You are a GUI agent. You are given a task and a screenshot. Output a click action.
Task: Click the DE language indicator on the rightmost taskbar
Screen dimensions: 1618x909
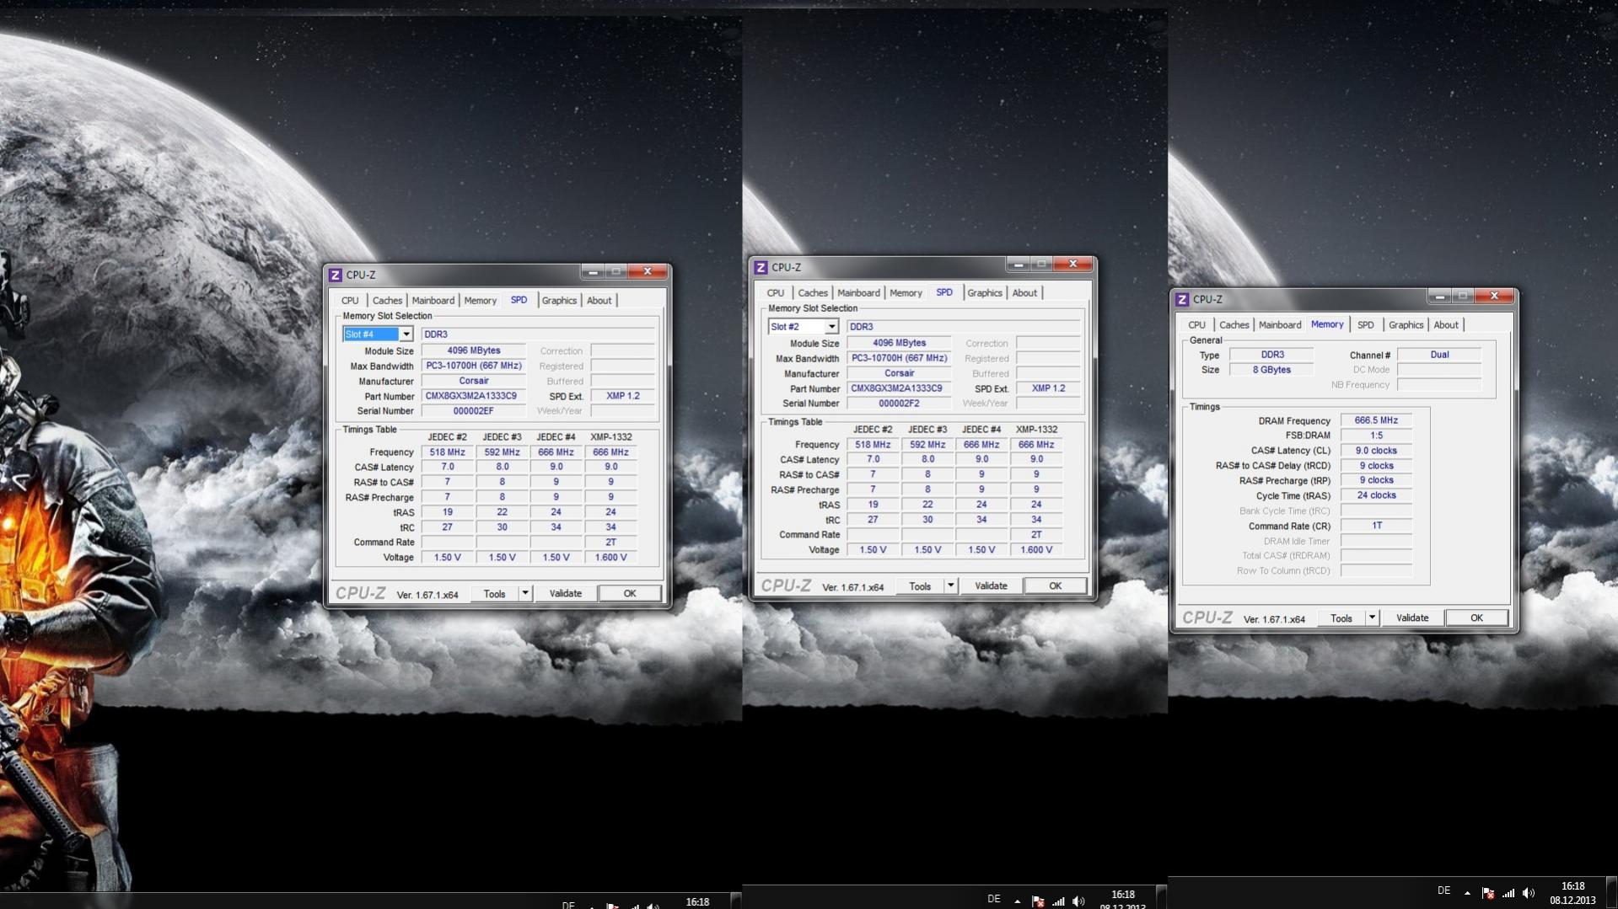click(1444, 890)
